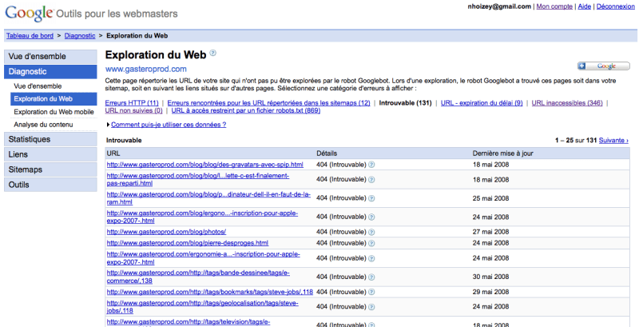Open the lette-c-est-finalement-pas-reparti URL

coord(198,180)
